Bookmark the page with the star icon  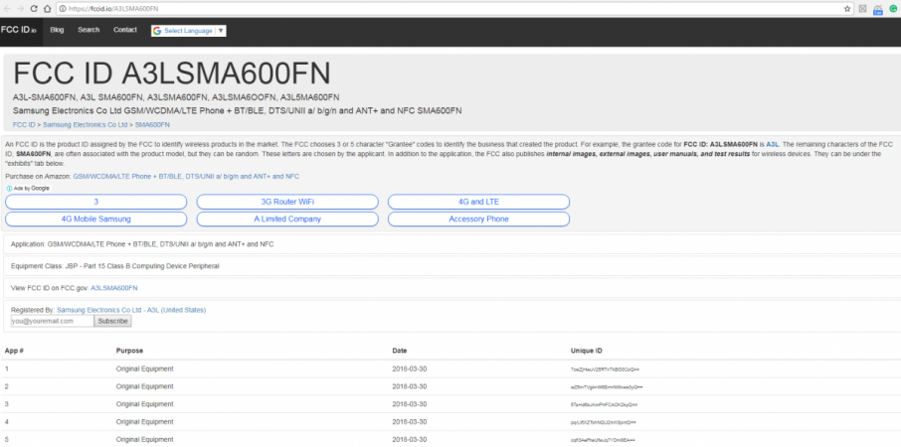(847, 9)
